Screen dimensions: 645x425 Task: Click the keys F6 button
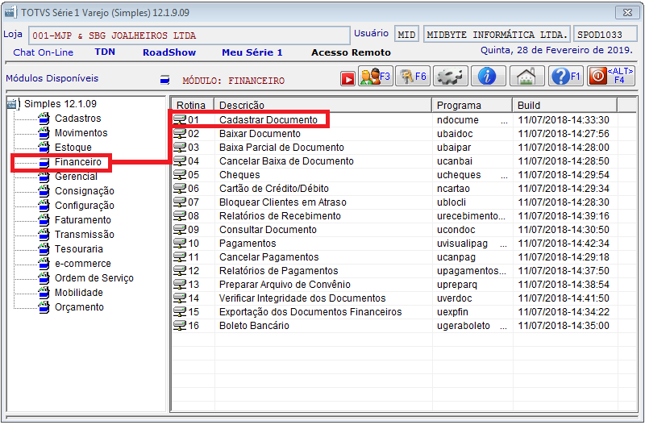pyautogui.click(x=413, y=76)
